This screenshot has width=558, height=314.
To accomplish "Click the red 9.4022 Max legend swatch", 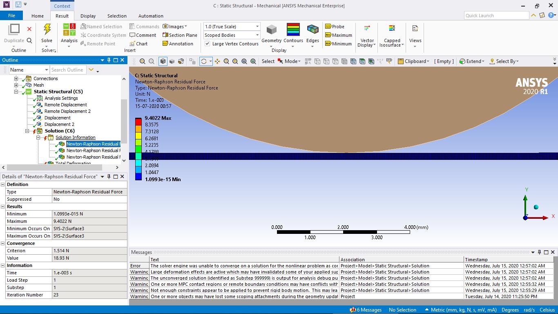I will pyautogui.click(x=138, y=121).
